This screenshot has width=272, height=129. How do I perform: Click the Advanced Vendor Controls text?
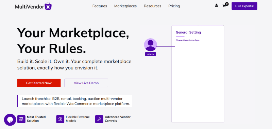click(x=118, y=119)
